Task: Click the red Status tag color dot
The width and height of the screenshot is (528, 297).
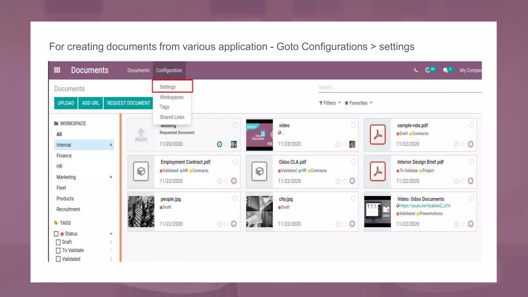Action: (x=62, y=234)
